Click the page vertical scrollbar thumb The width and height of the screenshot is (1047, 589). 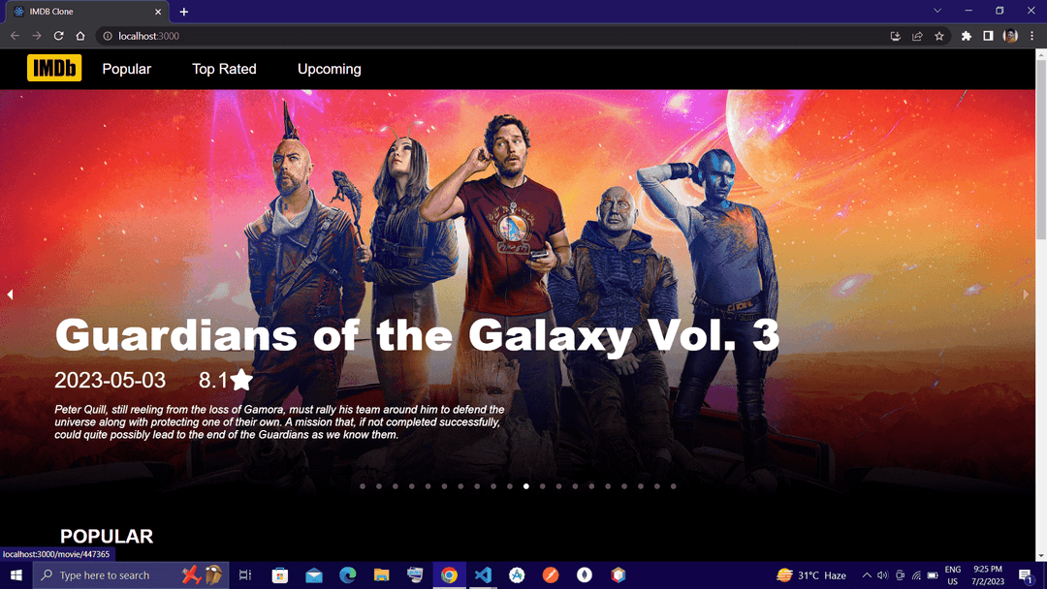coord(1041,148)
